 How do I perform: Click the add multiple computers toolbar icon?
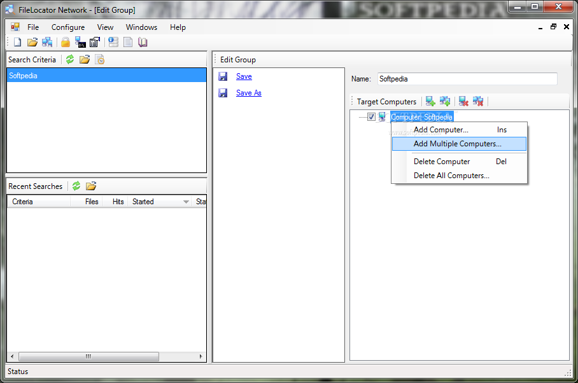pos(445,101)
